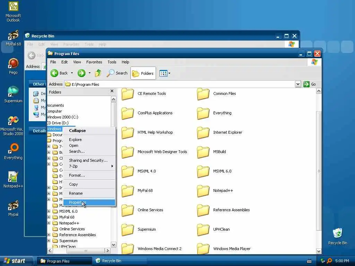Select Online Services in the folder tree
This screenshot has height=266, width=355.
(72, 229)
